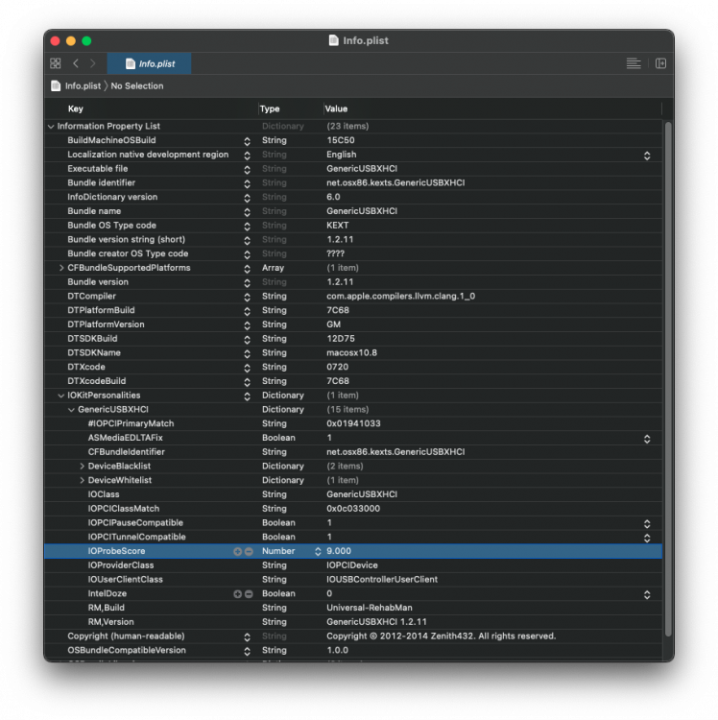
Task: Select the IOClass row
Action: (353, 494)
